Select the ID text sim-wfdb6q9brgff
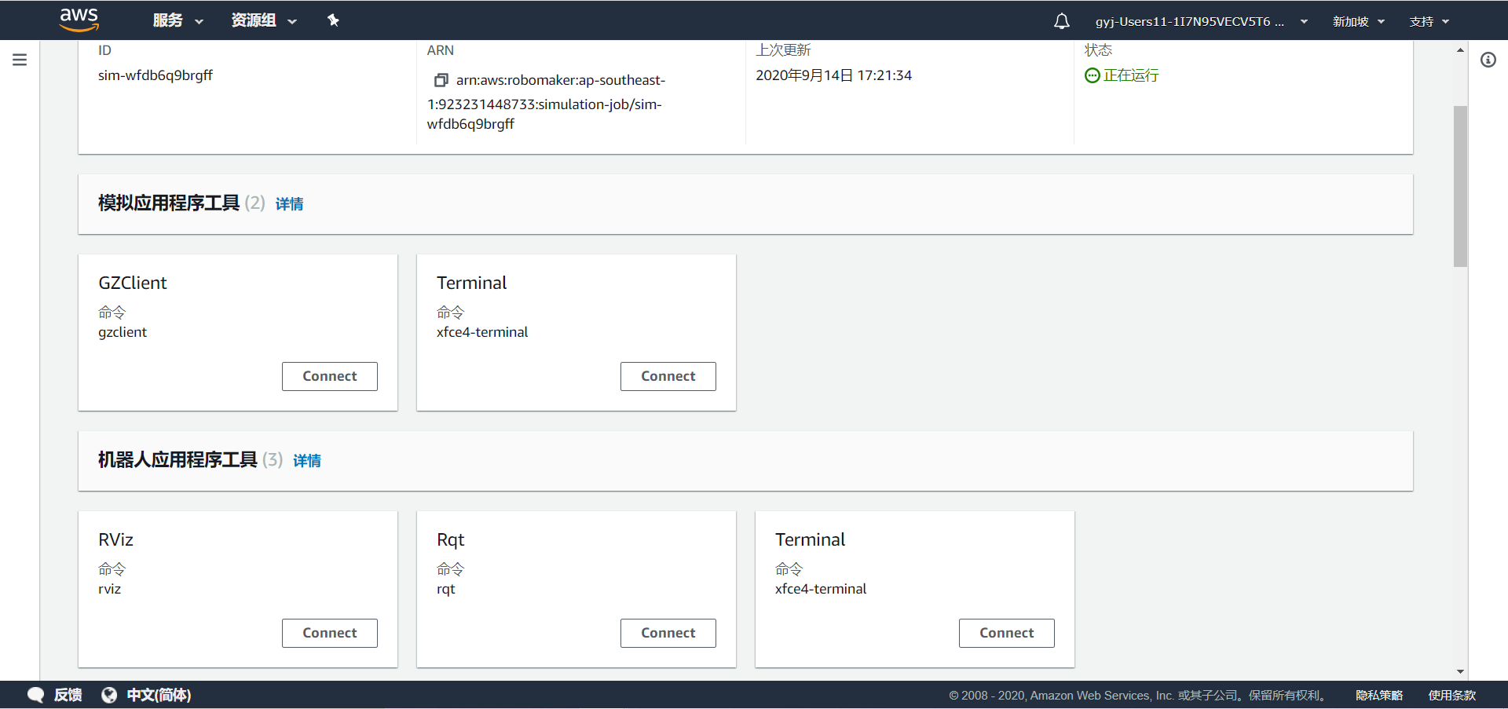The width and height of the screenshot is (1508, 709). 156,75
